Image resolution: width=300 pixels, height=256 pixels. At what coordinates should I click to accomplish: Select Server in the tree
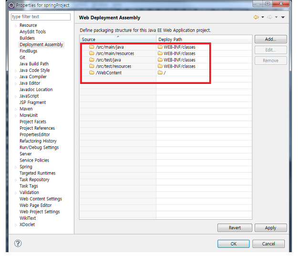[25, 154]
